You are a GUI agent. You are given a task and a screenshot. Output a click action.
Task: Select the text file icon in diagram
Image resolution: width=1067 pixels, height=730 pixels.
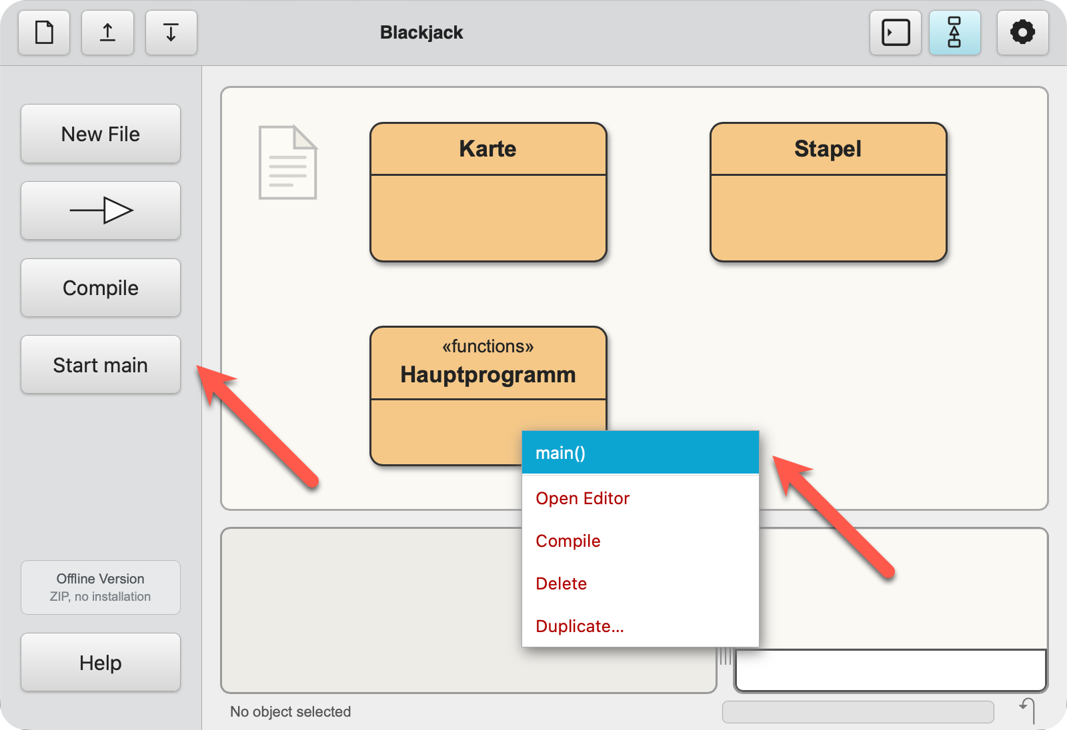pos(288,163)
